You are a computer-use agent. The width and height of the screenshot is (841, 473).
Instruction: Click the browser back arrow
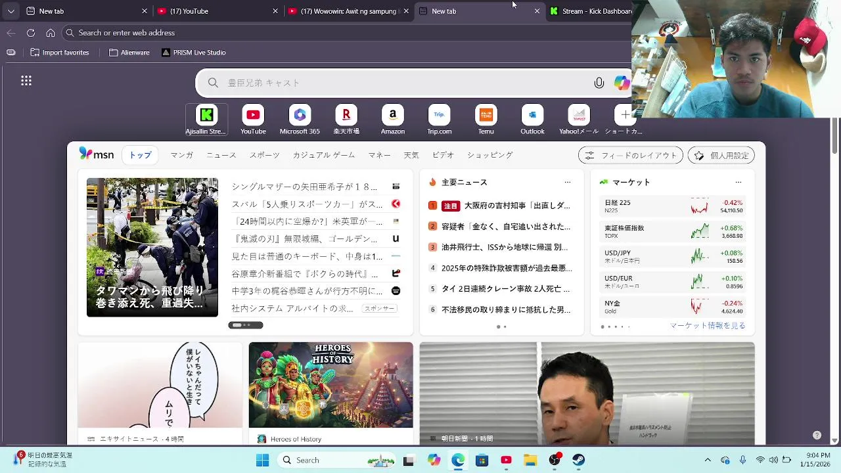pyautogui.click(x=11, y=33)
